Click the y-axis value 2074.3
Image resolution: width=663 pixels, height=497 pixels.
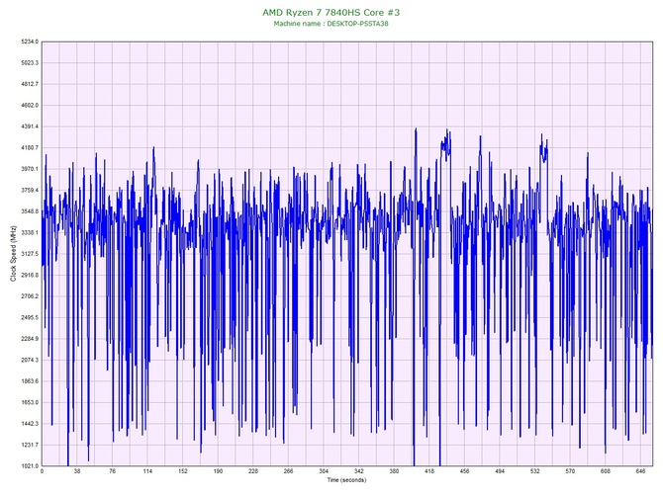[30, 361]
